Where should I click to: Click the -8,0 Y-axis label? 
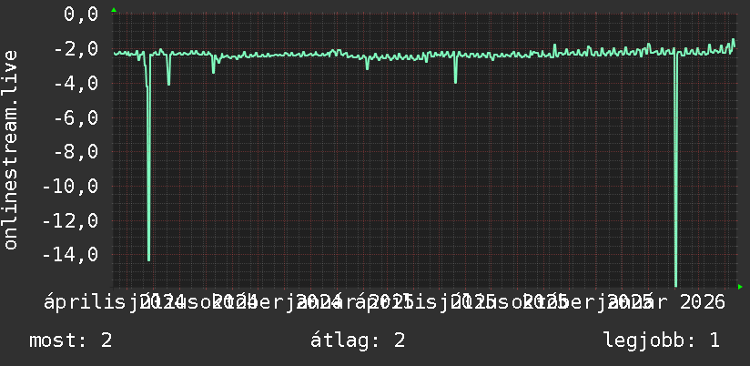tap(76, 151)
